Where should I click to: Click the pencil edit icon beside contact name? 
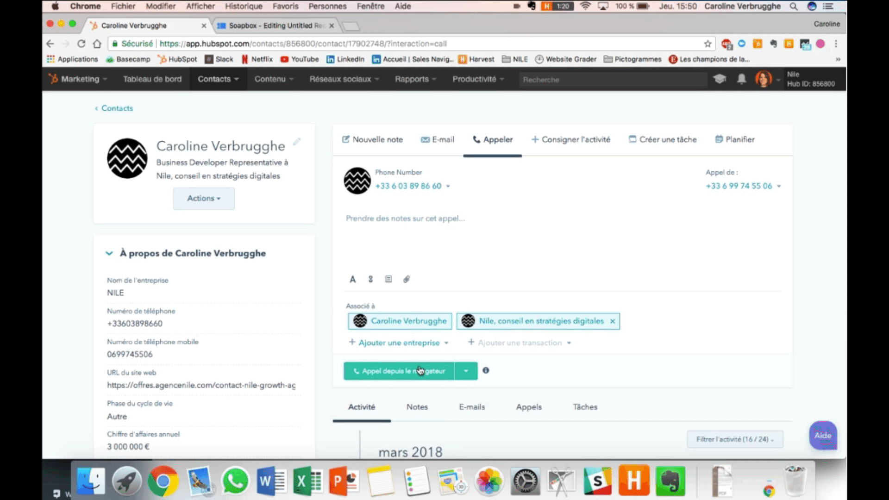coord(297,142)
